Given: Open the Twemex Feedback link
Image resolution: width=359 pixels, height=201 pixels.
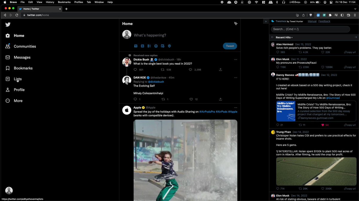Looking at the screenshot, I should pyautogui.click(x=324, y=21).
